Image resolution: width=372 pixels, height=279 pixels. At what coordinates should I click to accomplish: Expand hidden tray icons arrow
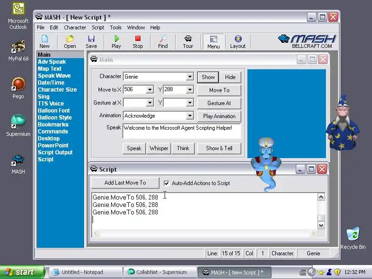(x=312, y=272)
